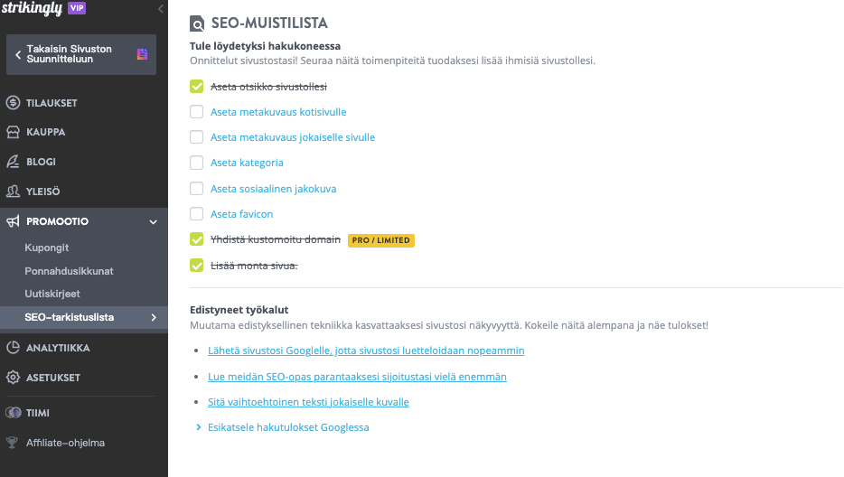The image size is (844, 477).
Task: Open Aseta otsikko sivustollesi link
Action: tap(268, 87)
